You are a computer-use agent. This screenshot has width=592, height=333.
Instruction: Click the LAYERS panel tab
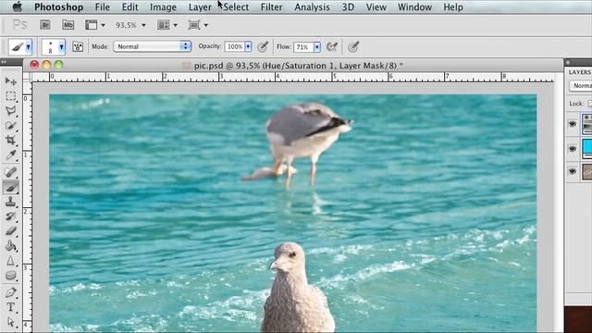pos(580,72)
